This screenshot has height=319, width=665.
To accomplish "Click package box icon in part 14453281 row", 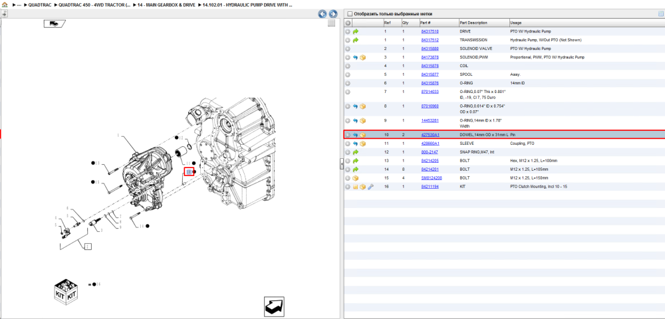I will [362, 120].
